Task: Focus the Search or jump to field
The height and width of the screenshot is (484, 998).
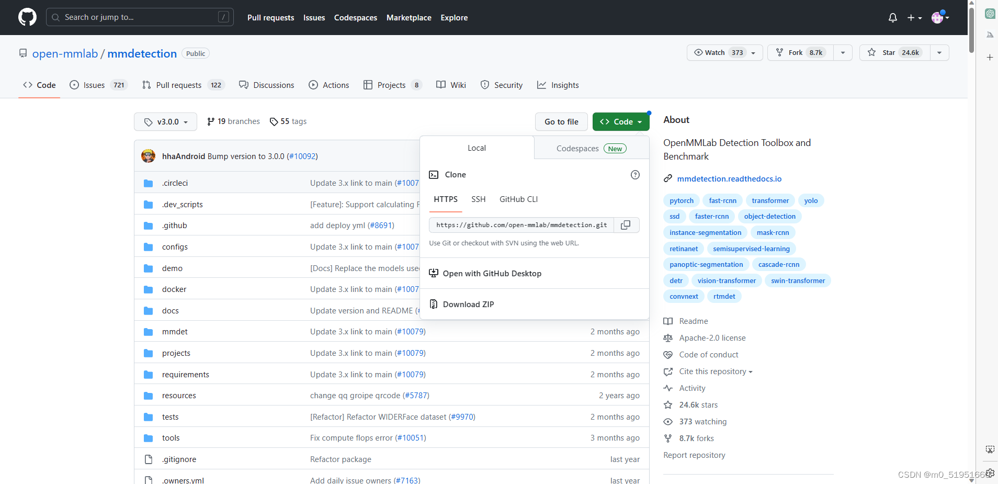Action: click(x=140, y=17)
